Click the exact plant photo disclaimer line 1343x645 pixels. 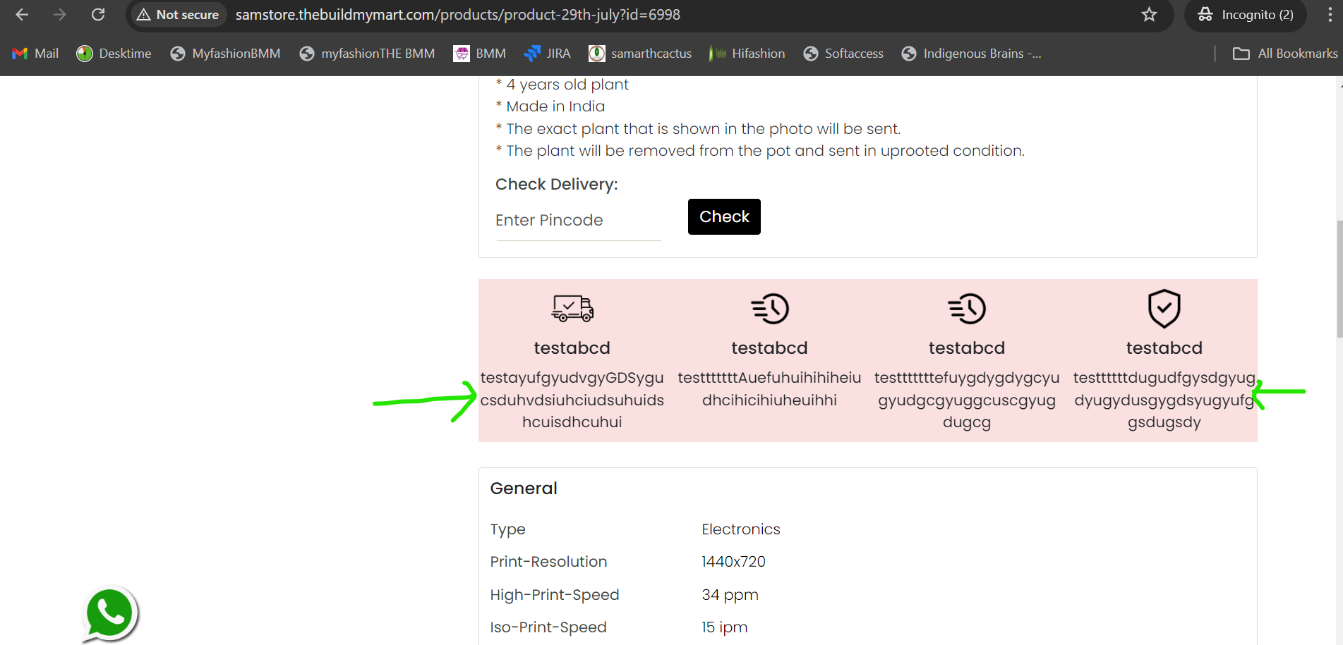[698, 129]
